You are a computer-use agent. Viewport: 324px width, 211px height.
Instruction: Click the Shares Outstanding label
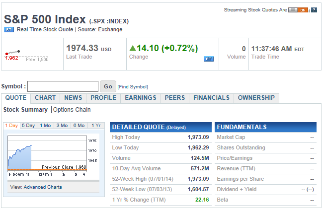241,147
